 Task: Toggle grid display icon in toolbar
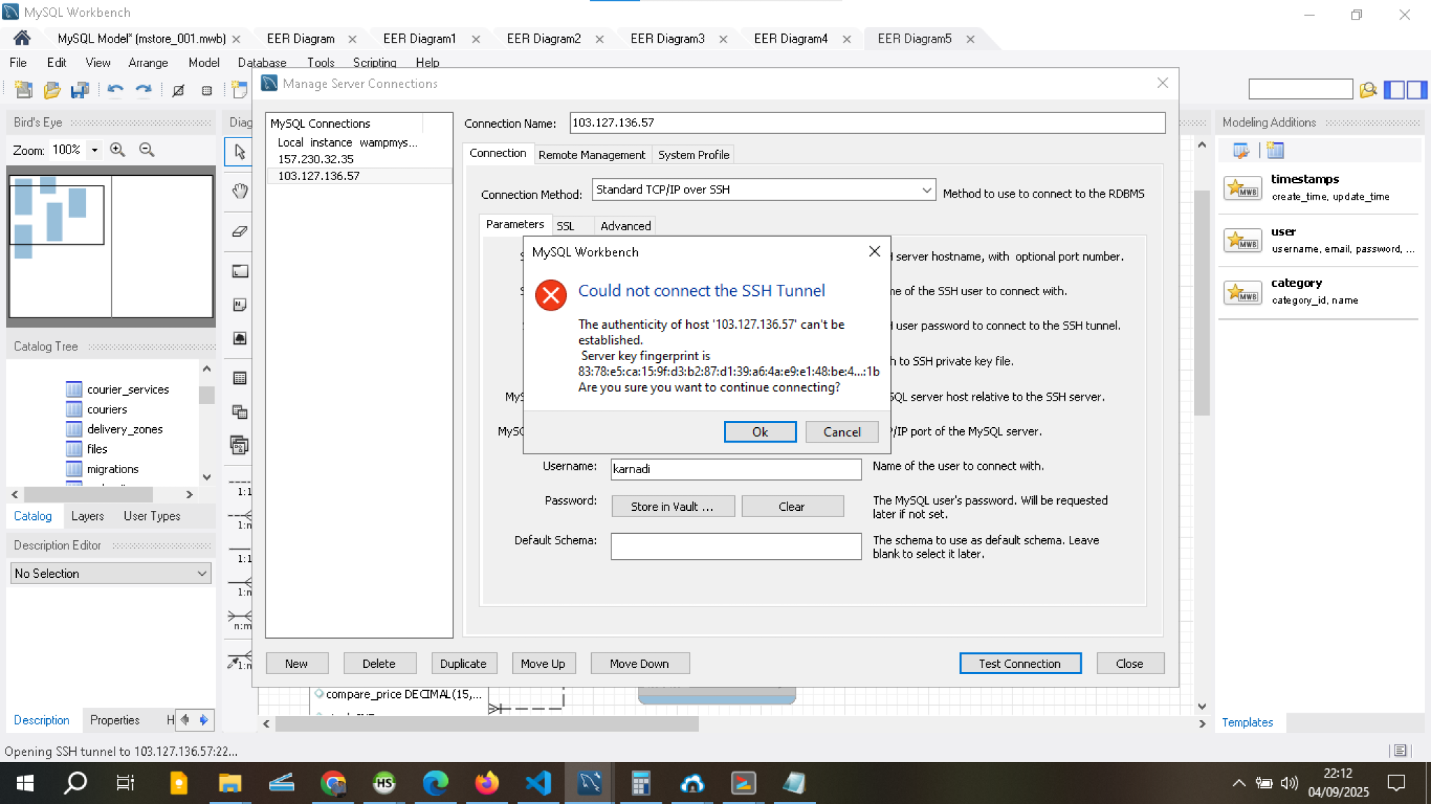click(x=207, y=90)
